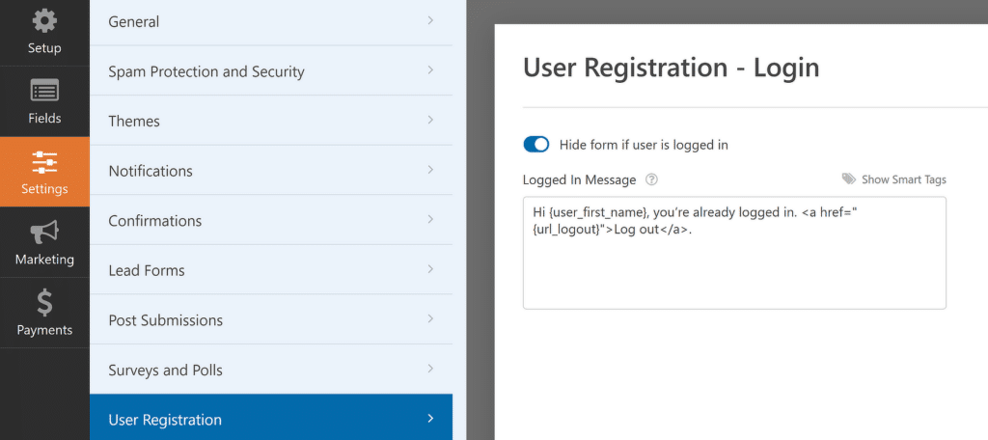Expand the Spam Protection and Security chevron
Screen dimensions: 988x440
coord(430,70)
